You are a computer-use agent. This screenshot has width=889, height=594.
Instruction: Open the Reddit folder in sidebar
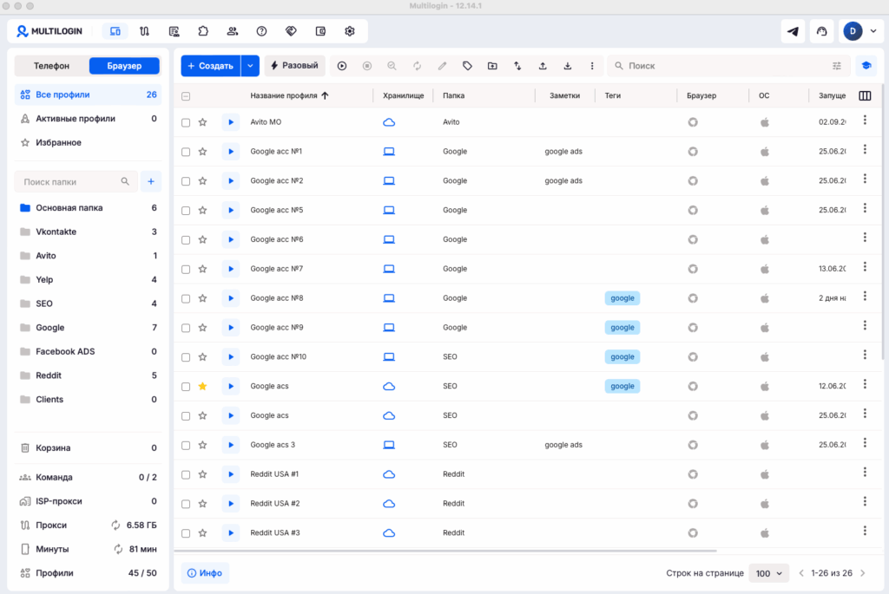point(88,375)
